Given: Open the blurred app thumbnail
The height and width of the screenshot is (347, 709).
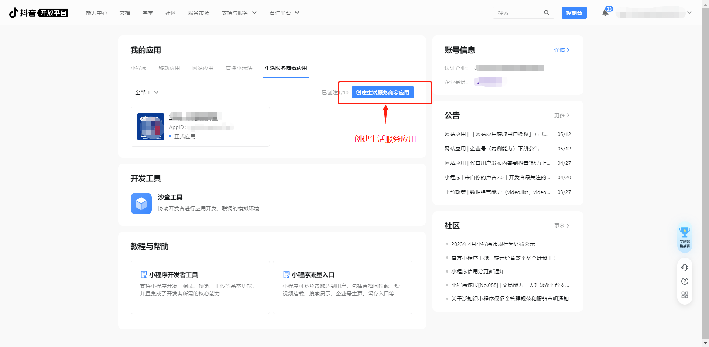Looking at the screenshot, I should point(151,126).
